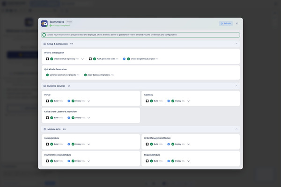Collapse the Setup & Generation section
281x187 pixels.
click(237, 44)
